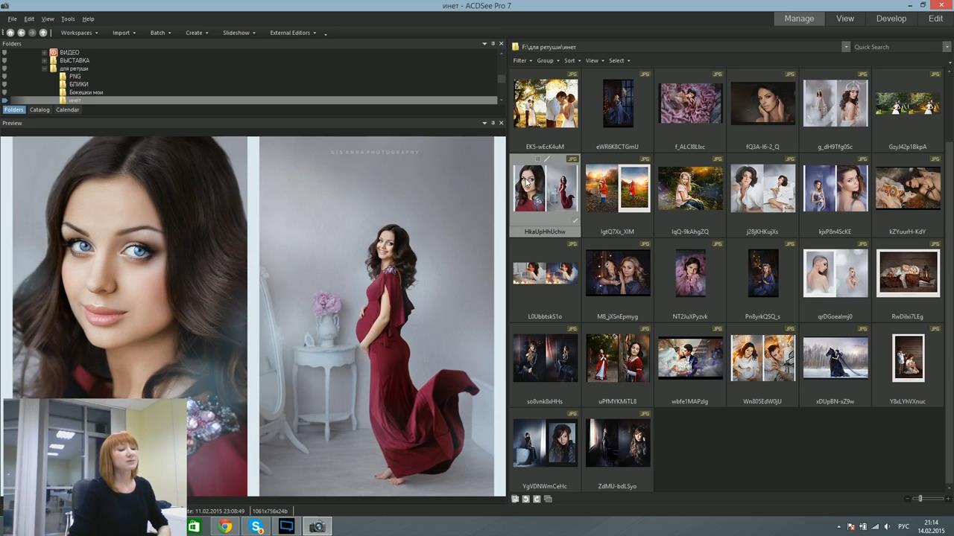The image size is (954, 536).
Task: Toggle Easy-Select marker beside БЛИКИ folder
Action: [x=4, y=84]
